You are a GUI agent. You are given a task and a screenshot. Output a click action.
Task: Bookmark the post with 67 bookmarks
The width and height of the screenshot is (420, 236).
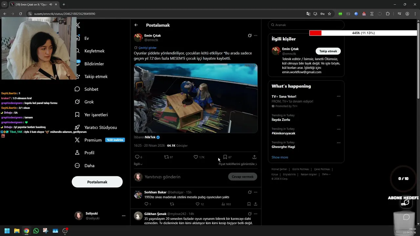point(225,157)
